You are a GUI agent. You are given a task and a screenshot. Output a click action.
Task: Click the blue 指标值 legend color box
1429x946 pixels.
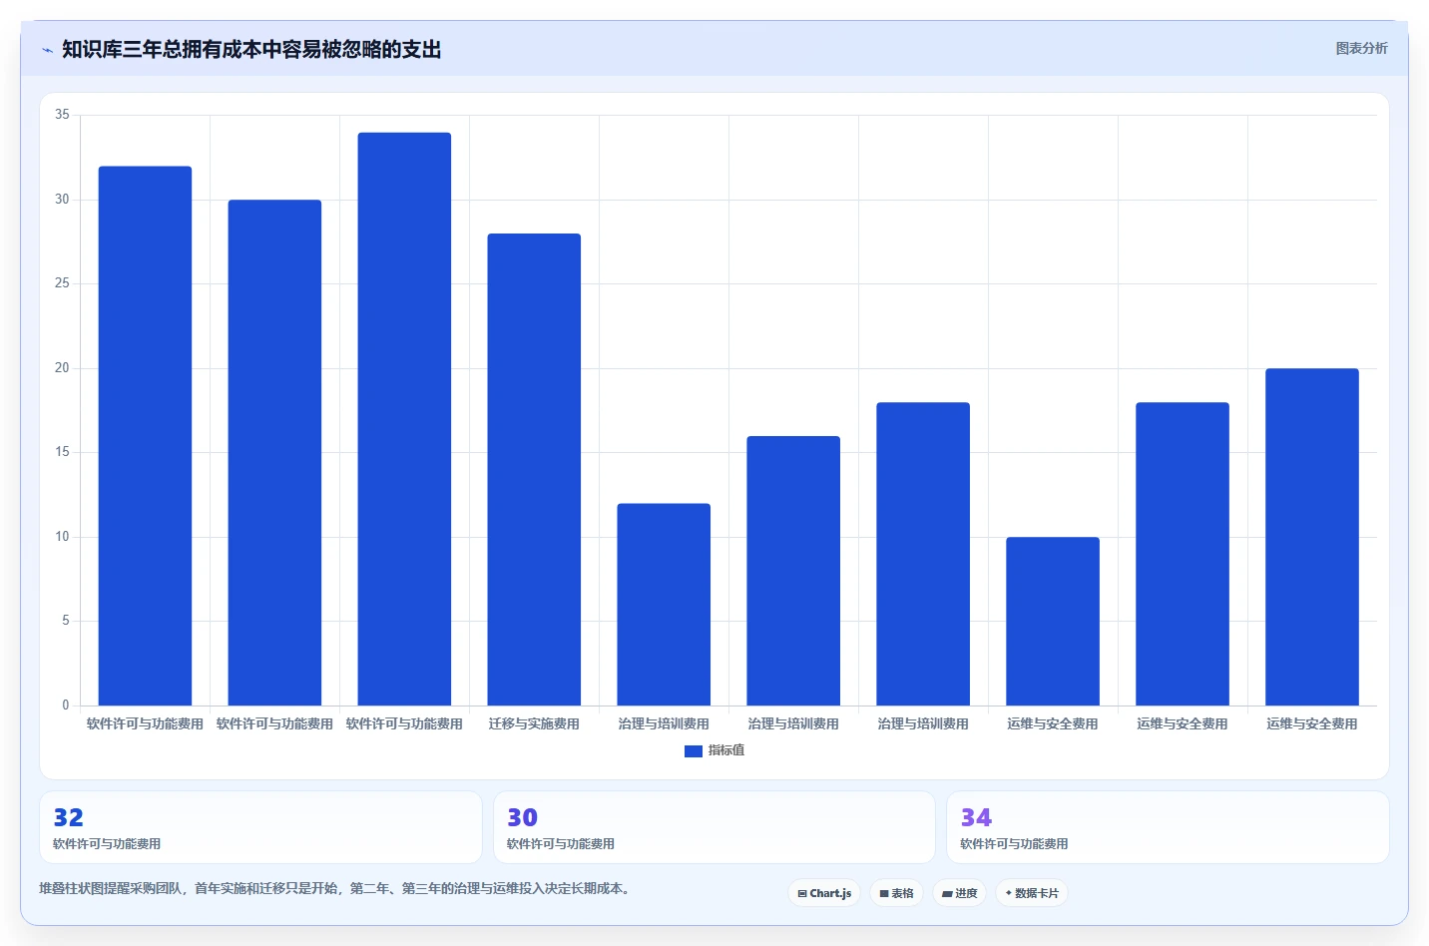pos(693,750)
